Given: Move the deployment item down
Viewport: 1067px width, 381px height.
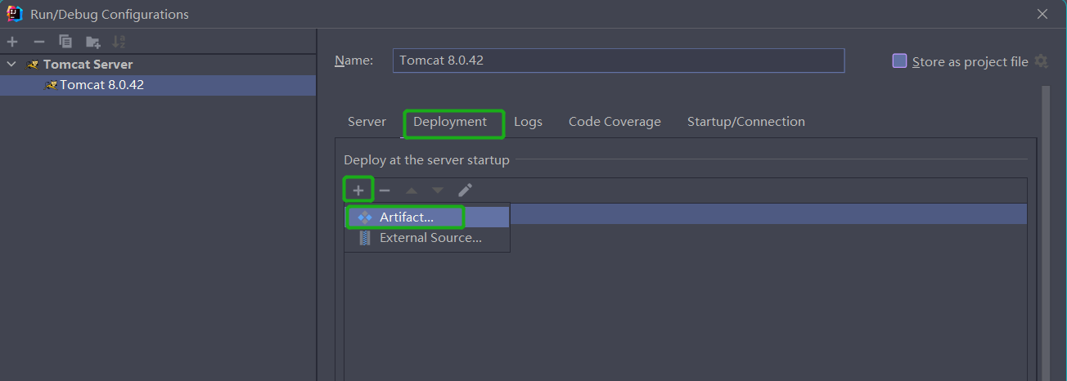Looking at the screenshot, I should (438, 190).
